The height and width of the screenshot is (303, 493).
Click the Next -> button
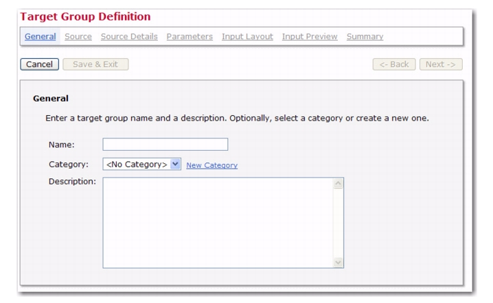[x=441, y=64]
